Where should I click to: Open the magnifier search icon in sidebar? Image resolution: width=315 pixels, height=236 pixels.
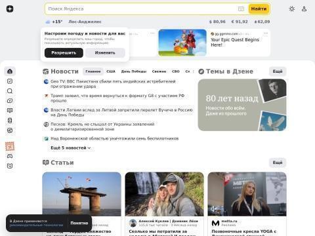click(10, 91)
